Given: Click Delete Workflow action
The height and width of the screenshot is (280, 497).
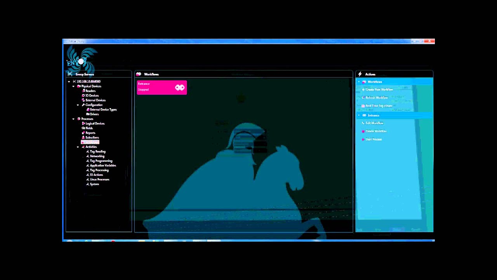Looking at the screenshot, I should pyautogui.click(x=374, y=131).
